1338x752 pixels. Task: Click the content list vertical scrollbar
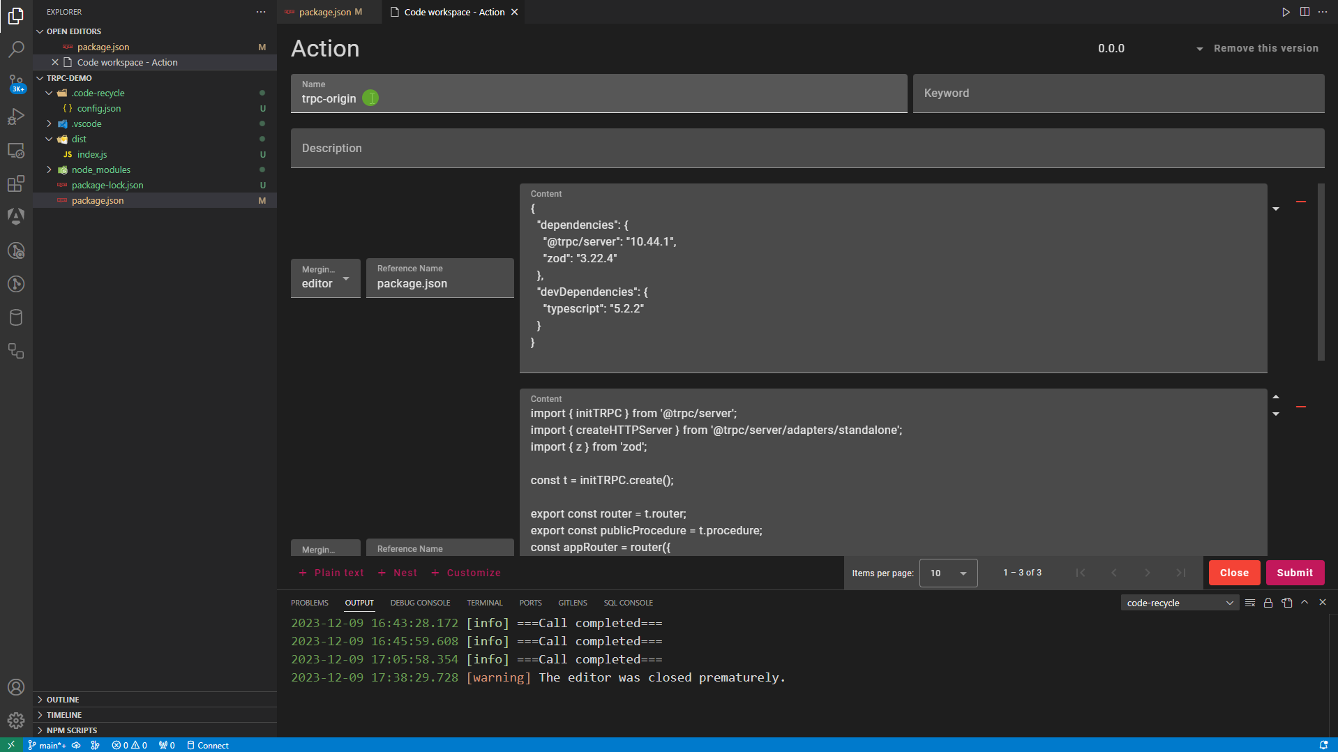point(1321,272)
